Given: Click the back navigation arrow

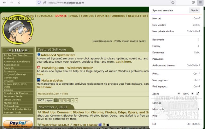Looking at the screenshot, I should tap(4, 3).
